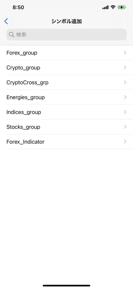133x289 pixels.
Task: Tap the Wi-Fi icon in status bar
Action: coord(113,7)
